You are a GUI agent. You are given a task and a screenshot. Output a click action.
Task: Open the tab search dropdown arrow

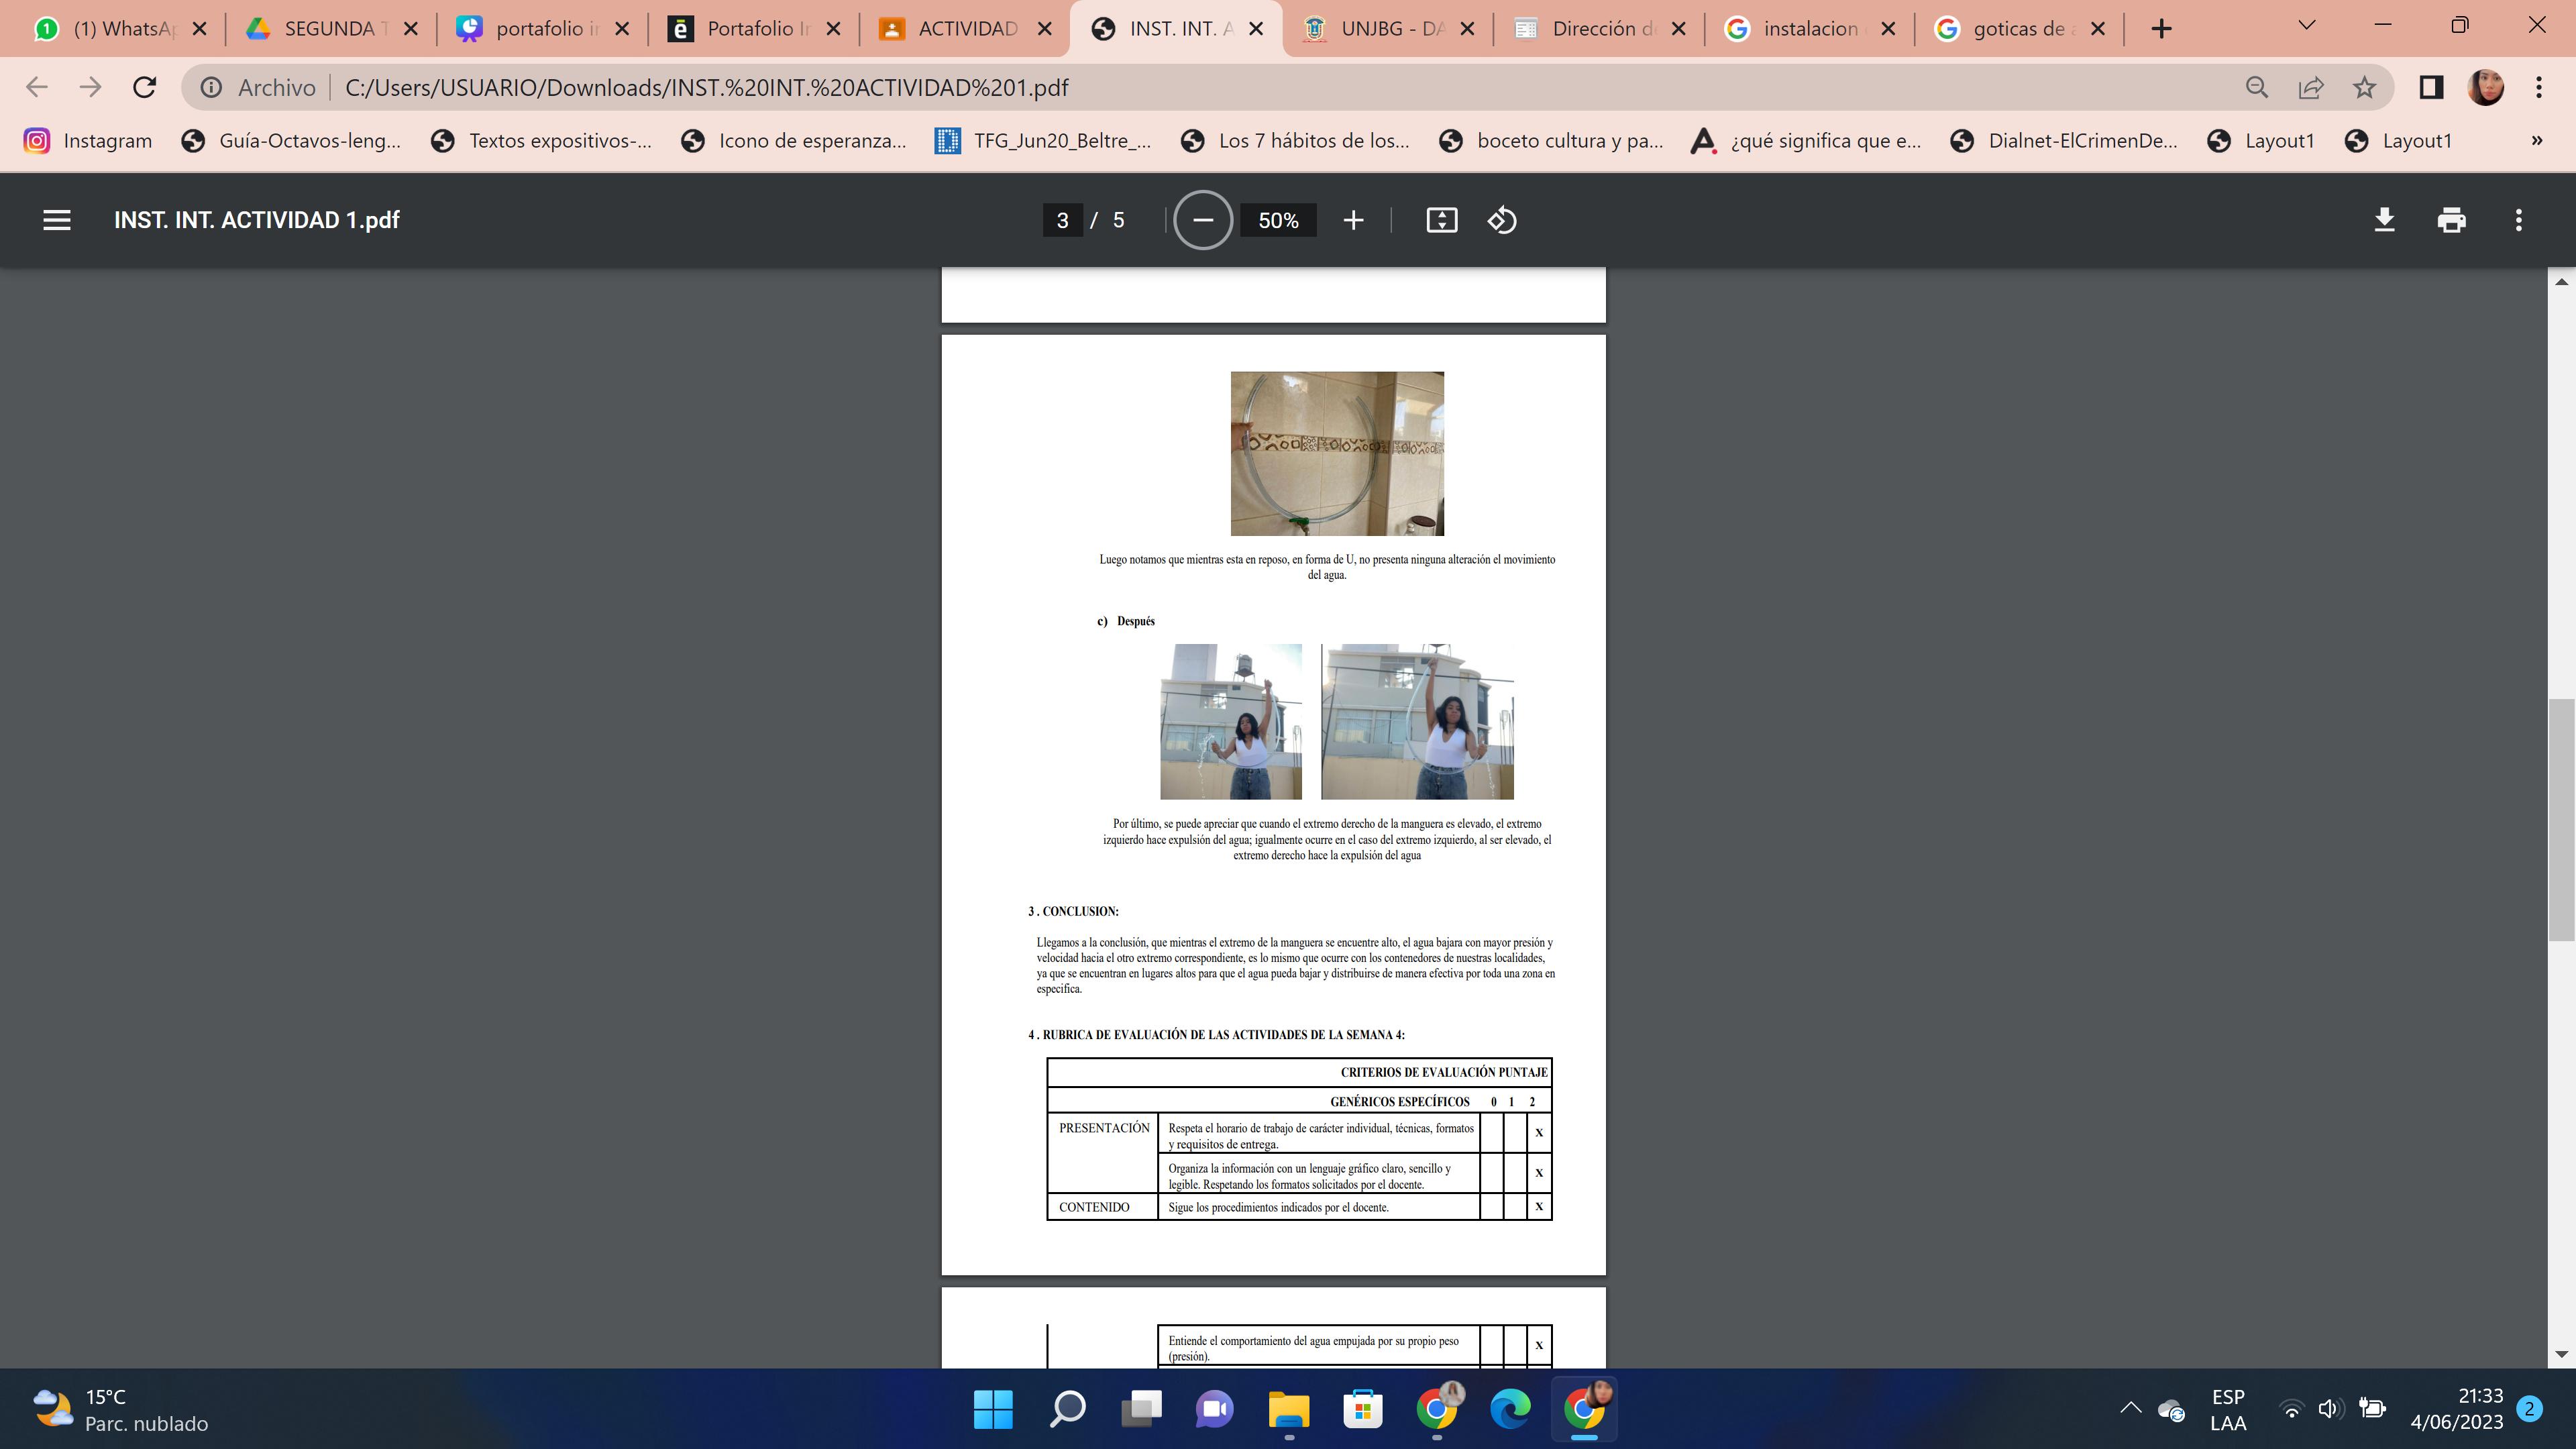pos(2307,26)
